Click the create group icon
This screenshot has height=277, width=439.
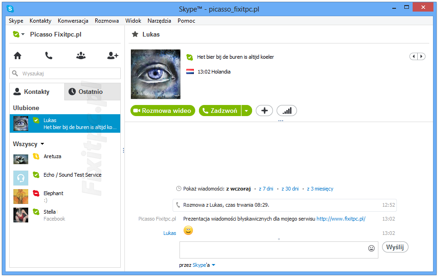81,55
